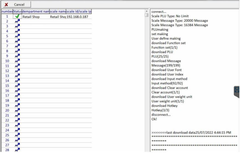Image resolution: width=241 pixels, height=153 pixels.
Task: Select the 192.168.0.187 IP address cell
Action: [79, 16]
